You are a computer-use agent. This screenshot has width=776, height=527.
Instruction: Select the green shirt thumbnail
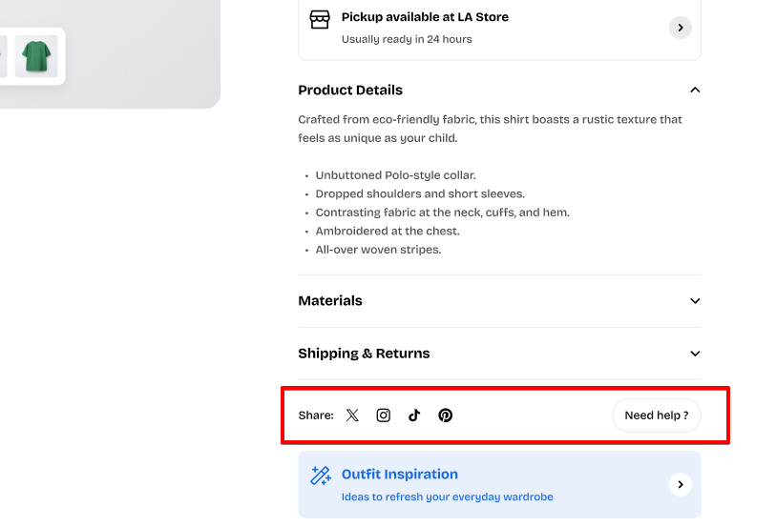[x=36, y=56]
